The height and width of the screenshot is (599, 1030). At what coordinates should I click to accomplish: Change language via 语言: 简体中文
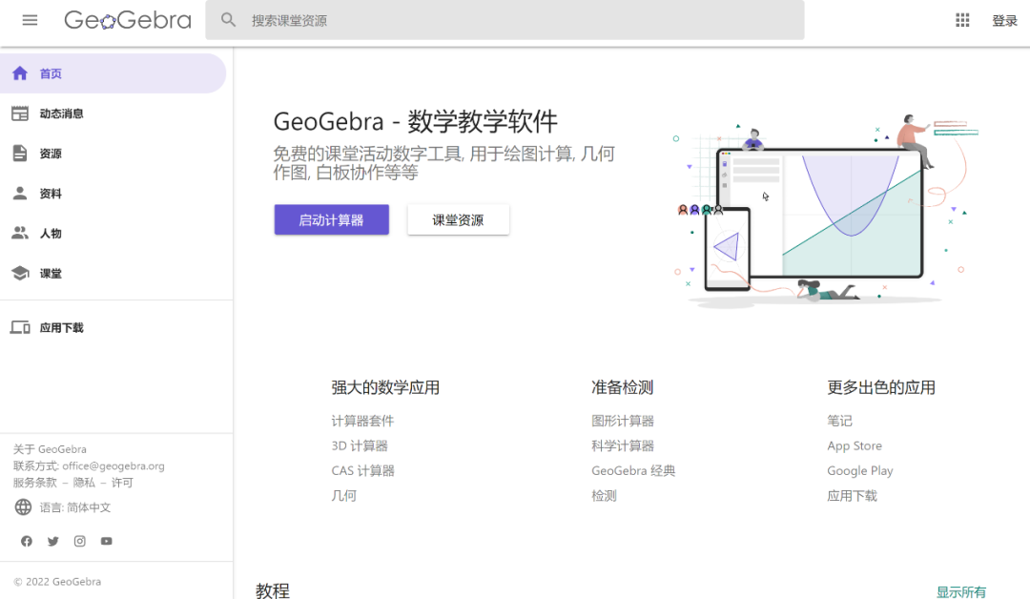tap(75, 507)
